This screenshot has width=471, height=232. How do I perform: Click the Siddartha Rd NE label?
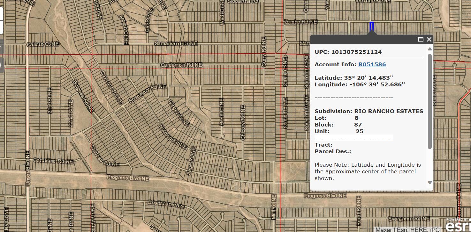coord(242,2)
